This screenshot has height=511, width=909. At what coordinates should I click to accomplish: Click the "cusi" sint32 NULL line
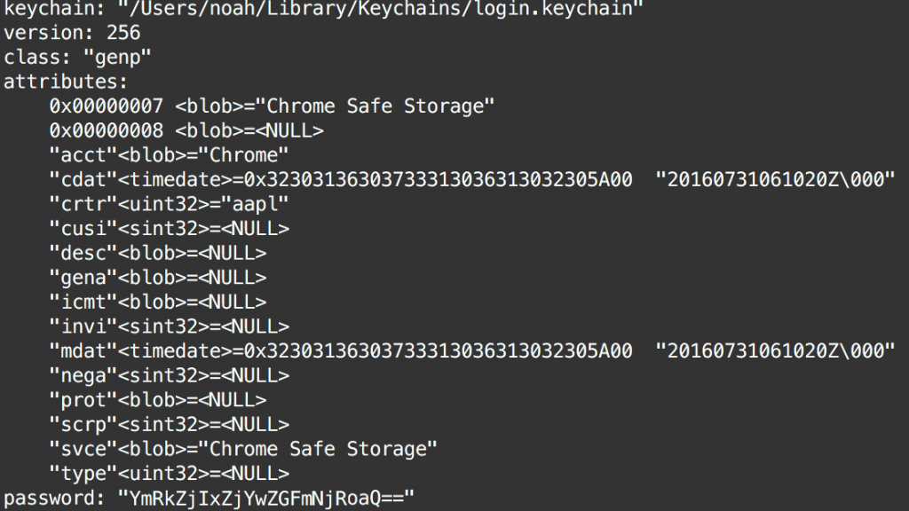(170, 228)
